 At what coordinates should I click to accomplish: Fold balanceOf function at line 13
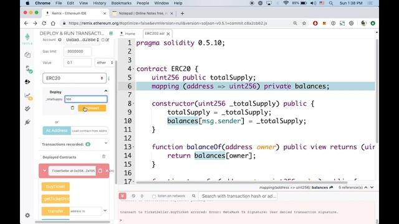point(133,147)
